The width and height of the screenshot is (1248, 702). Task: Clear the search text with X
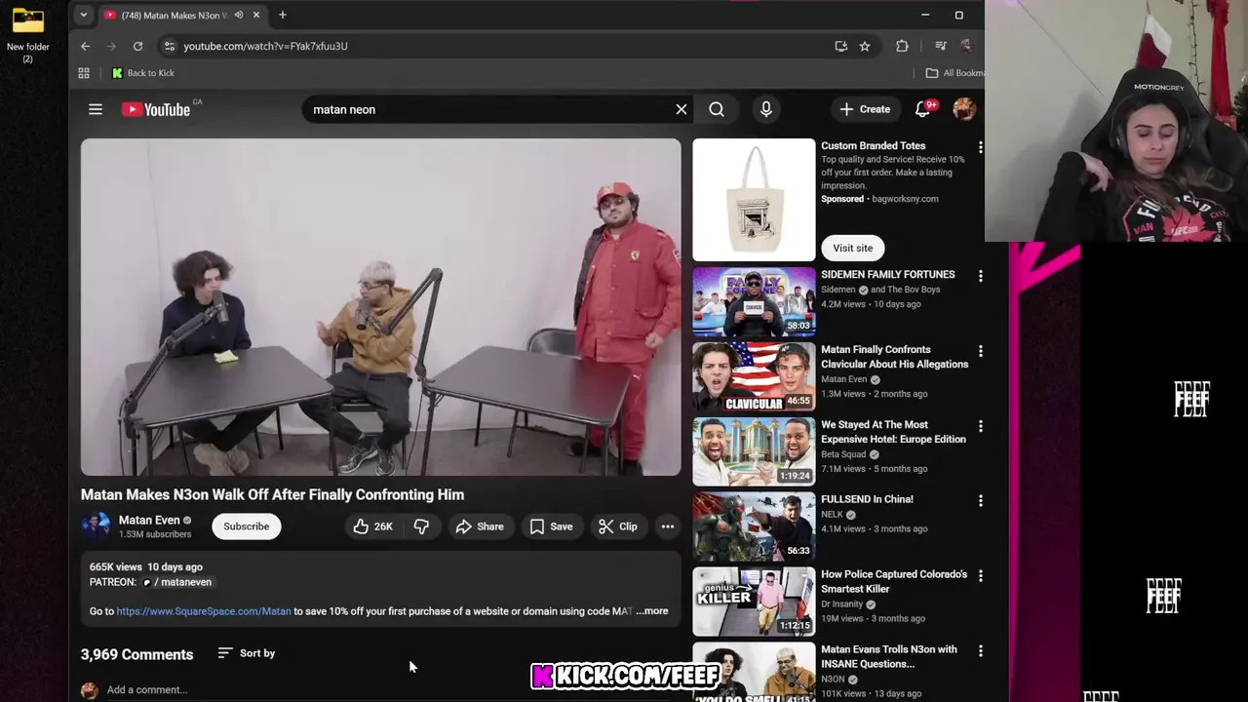(682, 109)
